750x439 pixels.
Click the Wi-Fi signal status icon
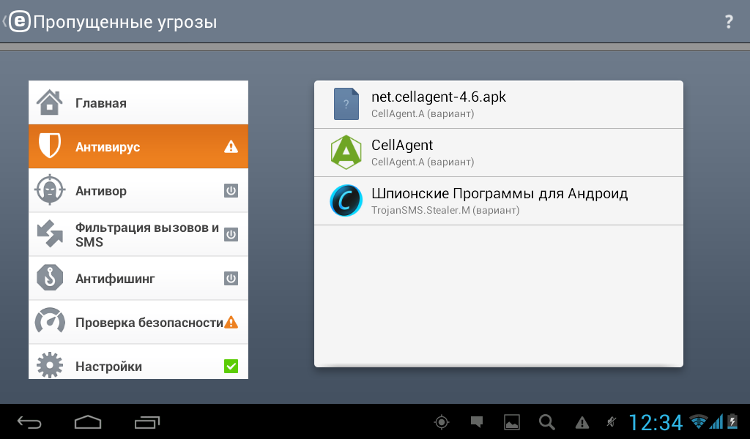click(x=698, y=421)
